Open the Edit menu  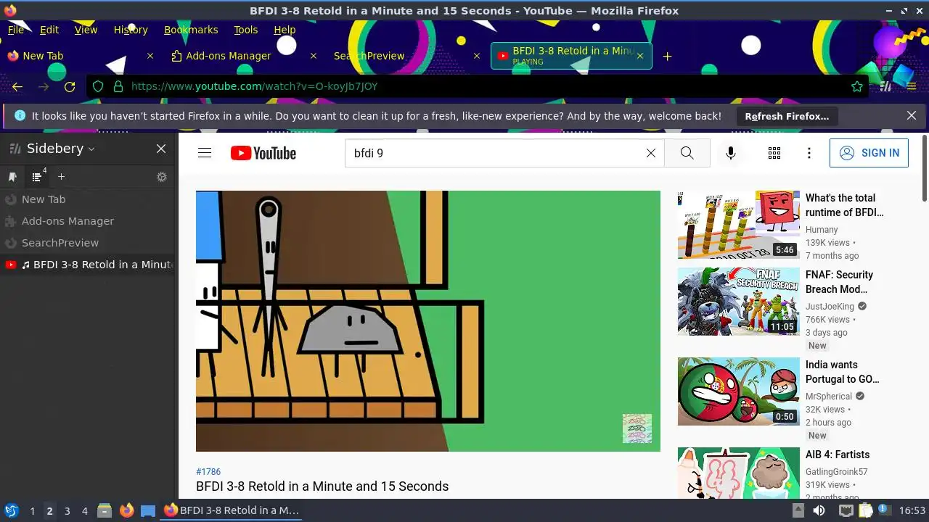[x=49, y=30]
